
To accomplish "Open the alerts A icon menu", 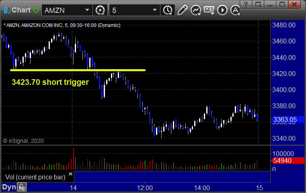I will (235, 10).
